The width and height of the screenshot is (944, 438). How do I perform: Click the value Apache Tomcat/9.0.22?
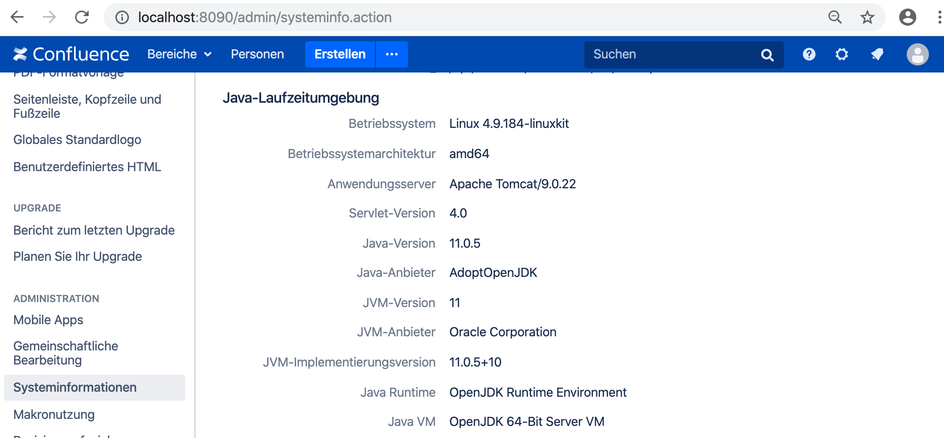point(512,184)
